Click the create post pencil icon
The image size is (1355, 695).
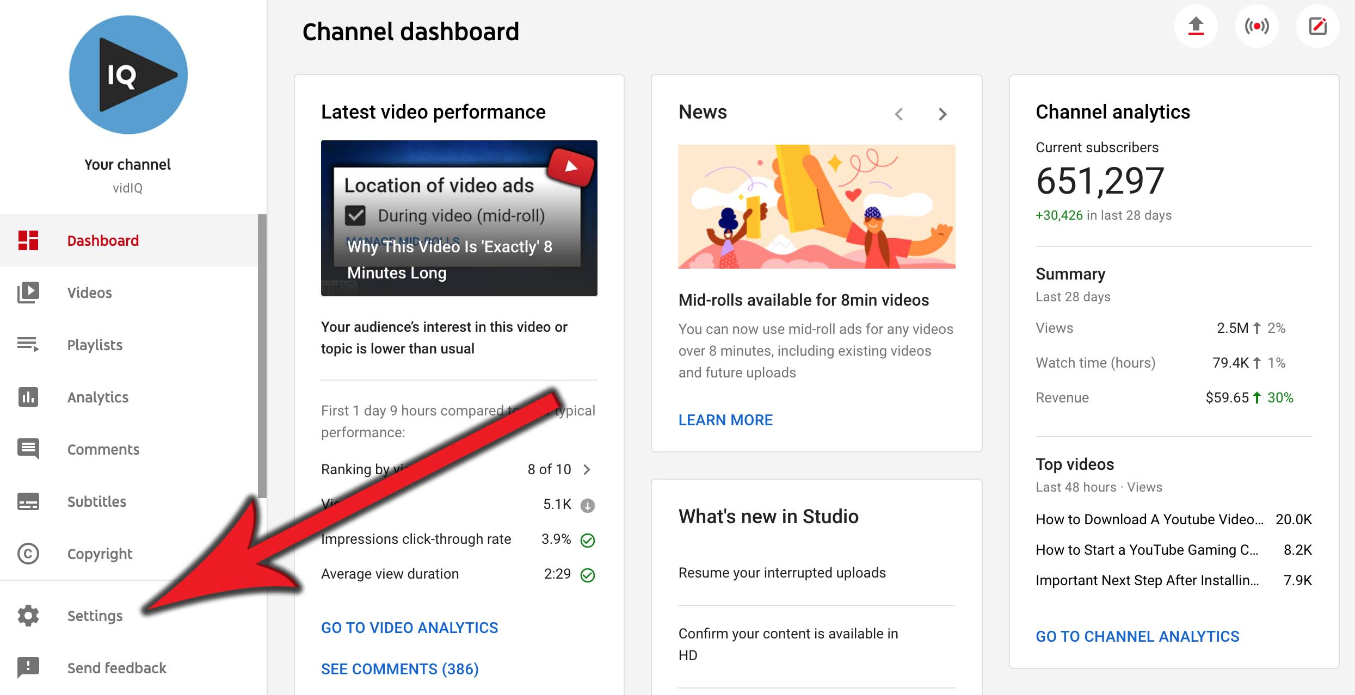(x=1317, y=26)
